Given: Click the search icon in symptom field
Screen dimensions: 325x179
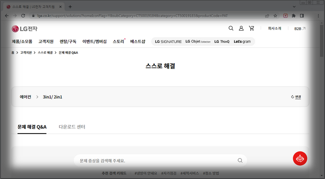Looking at the screenshot, I should pos(240,160).
